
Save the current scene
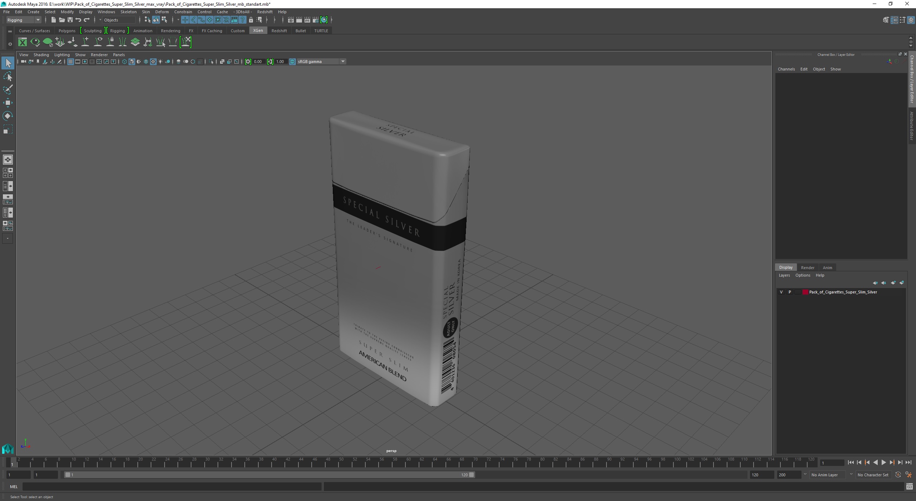click(70, 20)
